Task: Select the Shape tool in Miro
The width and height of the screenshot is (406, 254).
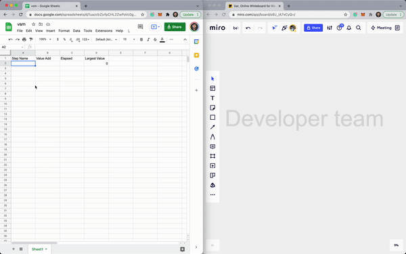Action: [212, 117]
